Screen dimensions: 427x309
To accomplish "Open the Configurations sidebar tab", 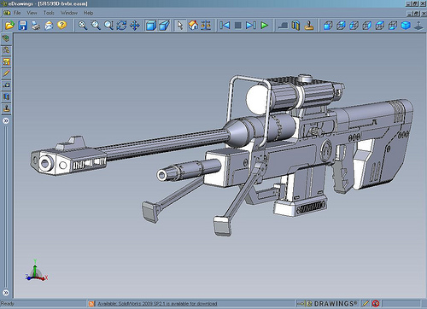I will coord(6,61).
